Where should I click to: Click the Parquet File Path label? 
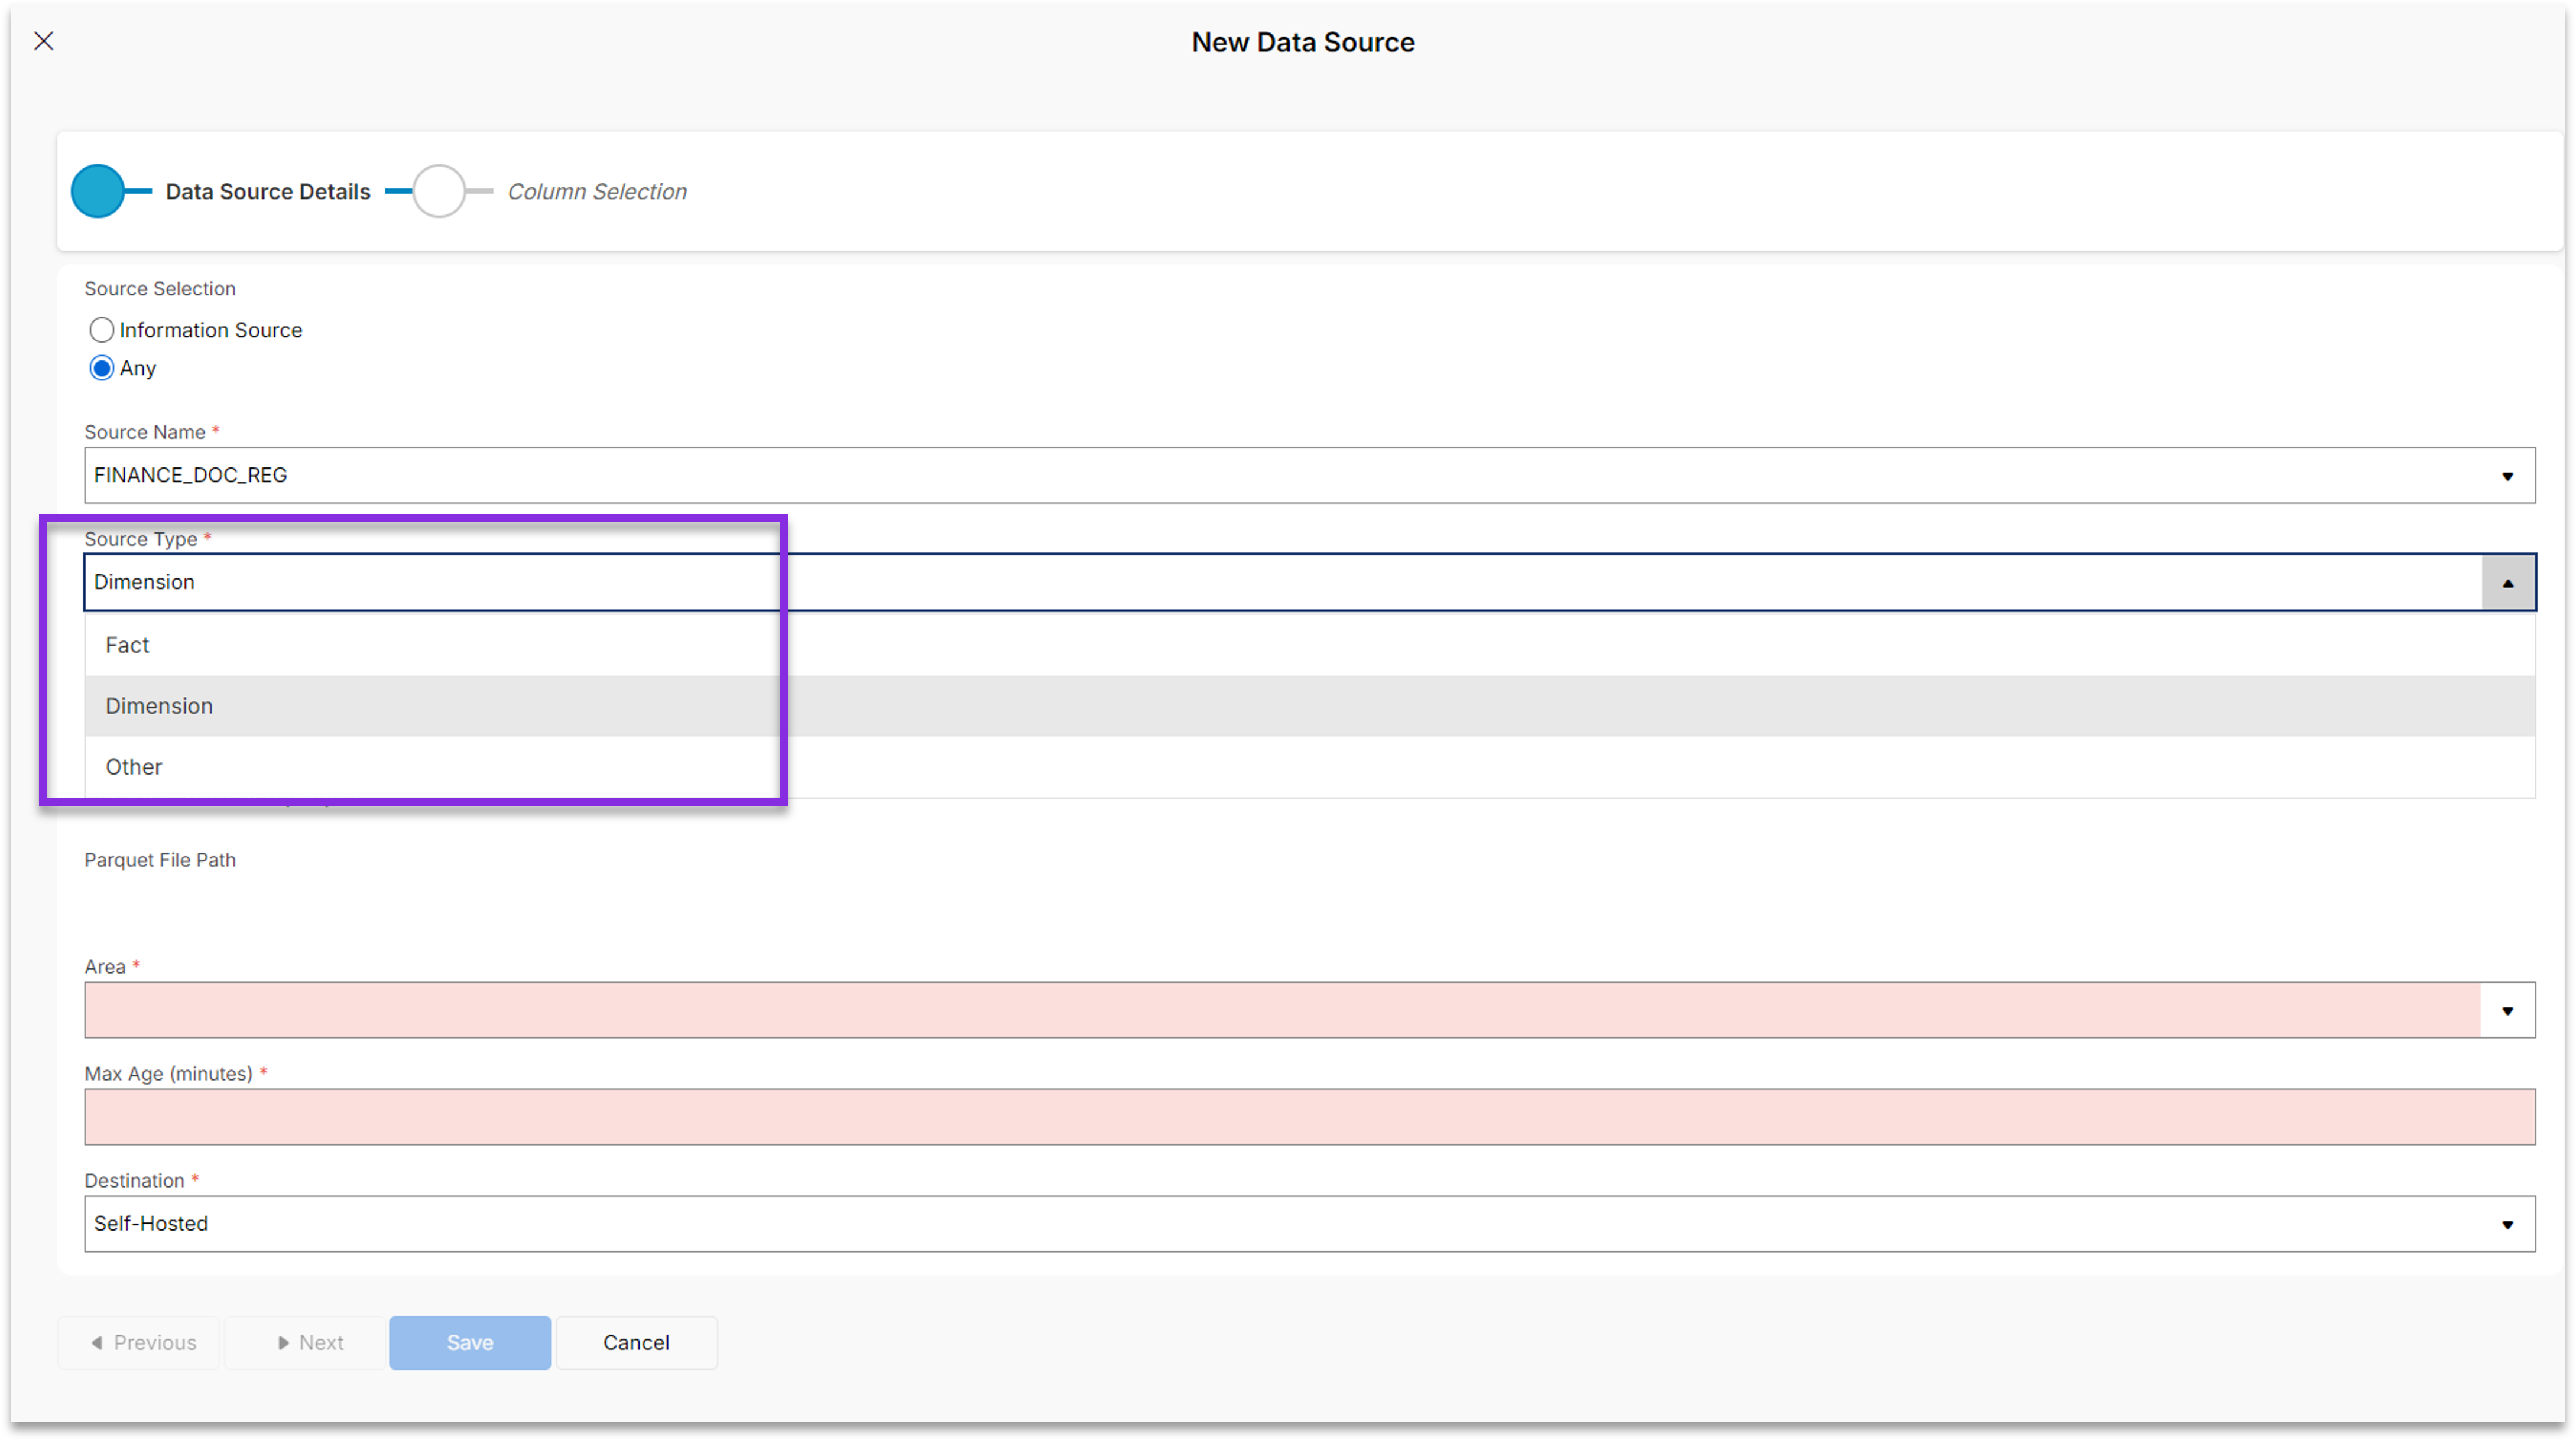(160, 860)
